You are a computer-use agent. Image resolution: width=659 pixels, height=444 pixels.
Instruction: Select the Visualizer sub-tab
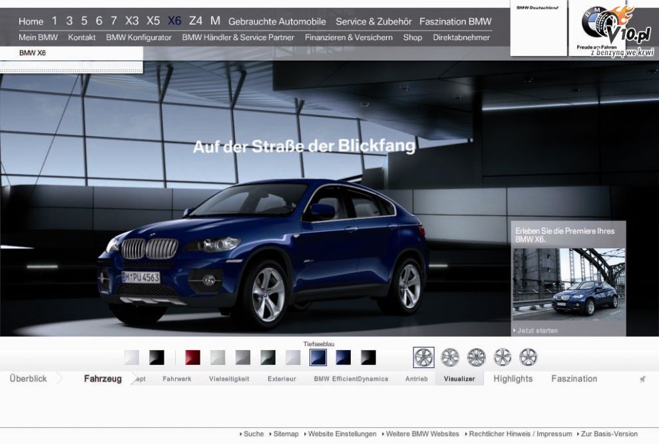point(459,378)
